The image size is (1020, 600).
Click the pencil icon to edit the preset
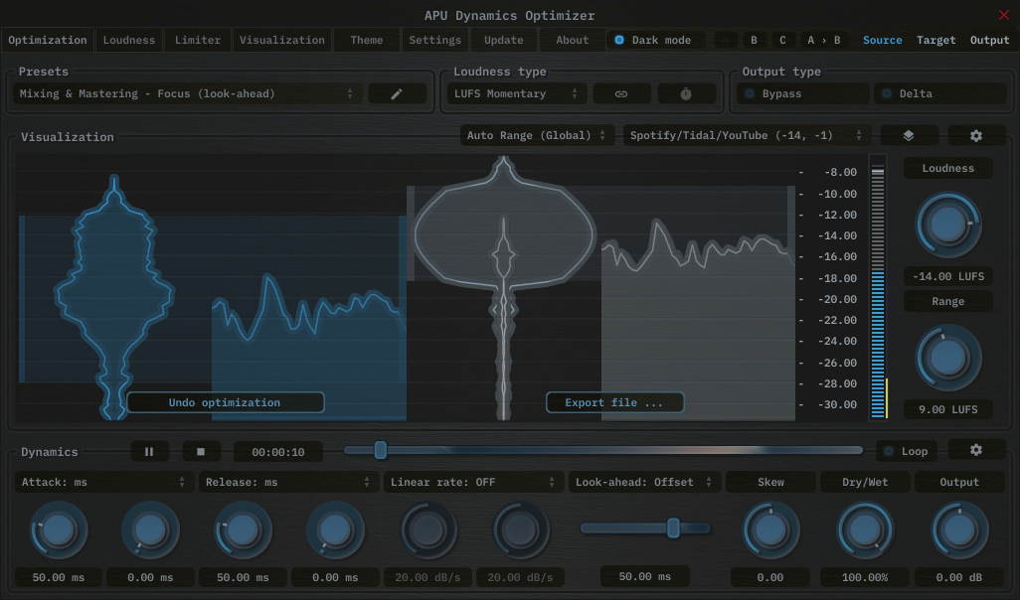(397, 92)
